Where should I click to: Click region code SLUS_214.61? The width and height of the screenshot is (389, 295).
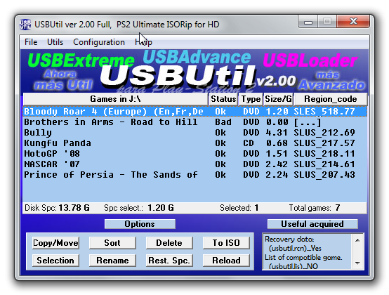coord(324,164)
